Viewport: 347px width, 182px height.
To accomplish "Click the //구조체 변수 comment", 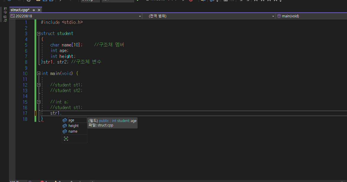I will click(x=86, y=62).
